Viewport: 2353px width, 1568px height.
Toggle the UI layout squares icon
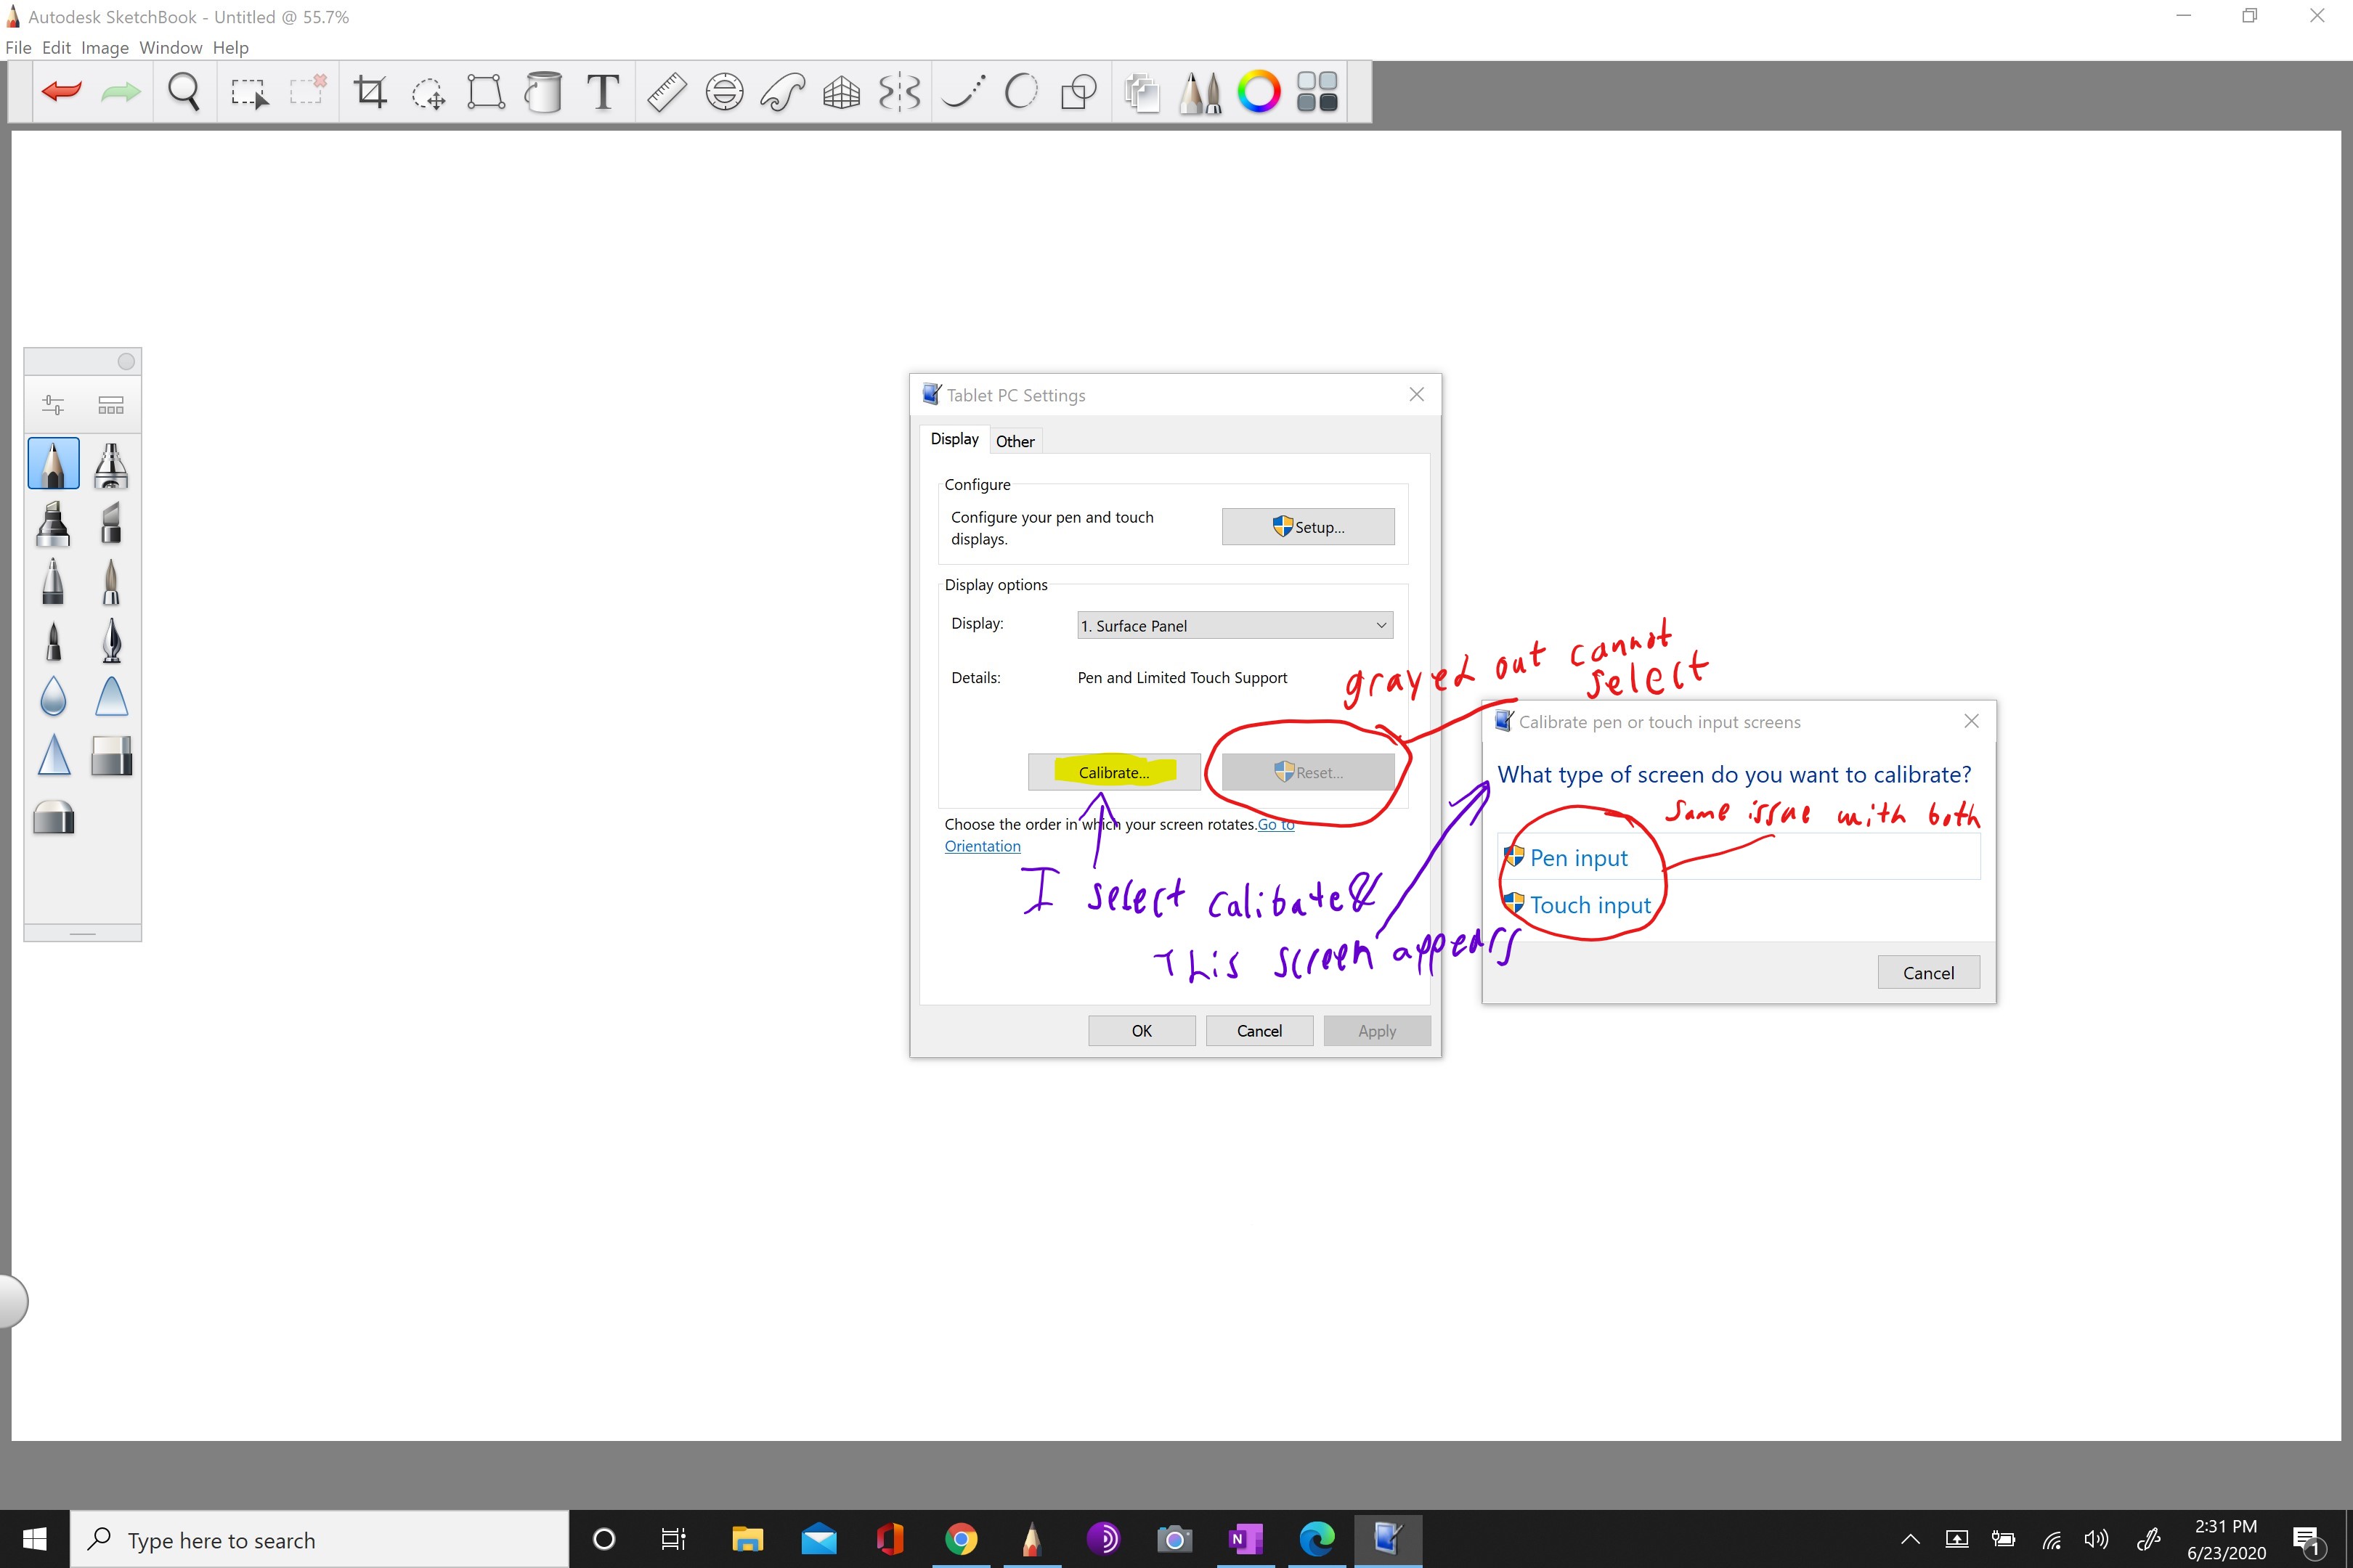[x=1317, y=92]
